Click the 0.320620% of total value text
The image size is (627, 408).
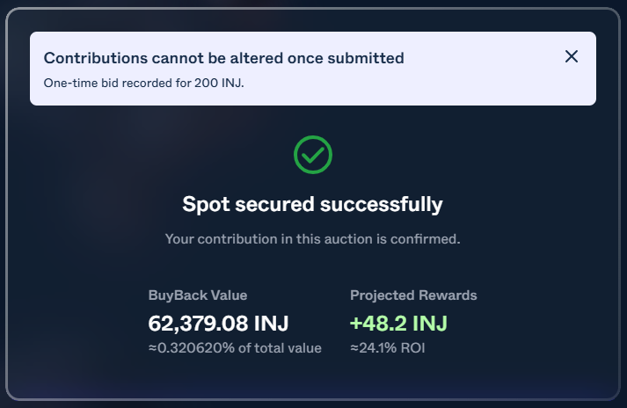click(235, 348)
